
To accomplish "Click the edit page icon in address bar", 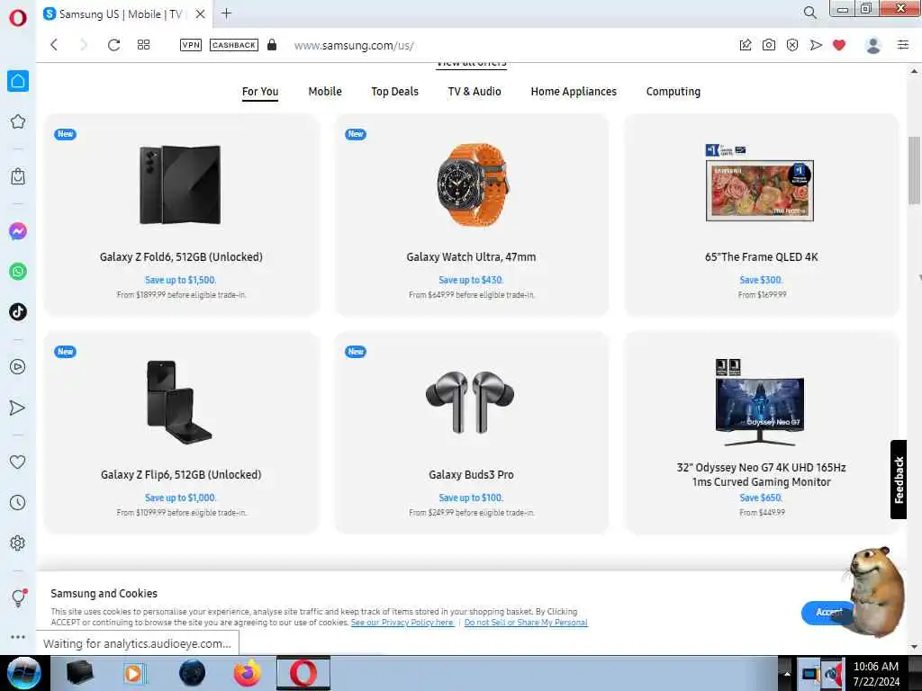I will (745, 45).
